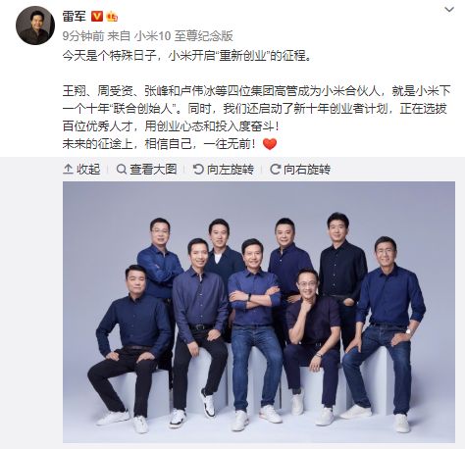Rotate image with 向左旋转 label
This screenshot has width=465, height=449.
pyautogui.click(x=231, y=170)
